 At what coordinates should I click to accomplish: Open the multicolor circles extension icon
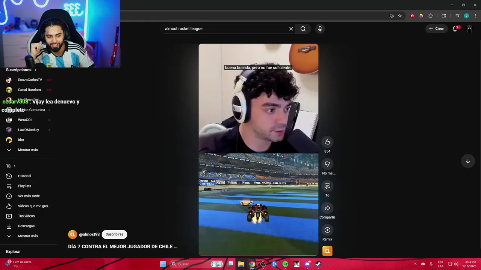(x=421, y=16)
